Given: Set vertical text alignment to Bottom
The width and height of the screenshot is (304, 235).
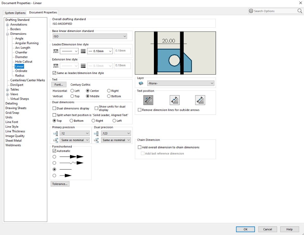Looking at the screenshot, I should click(109, 96).
